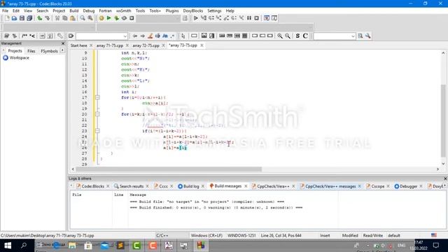Select the Workspace tree item

[19, 57]
